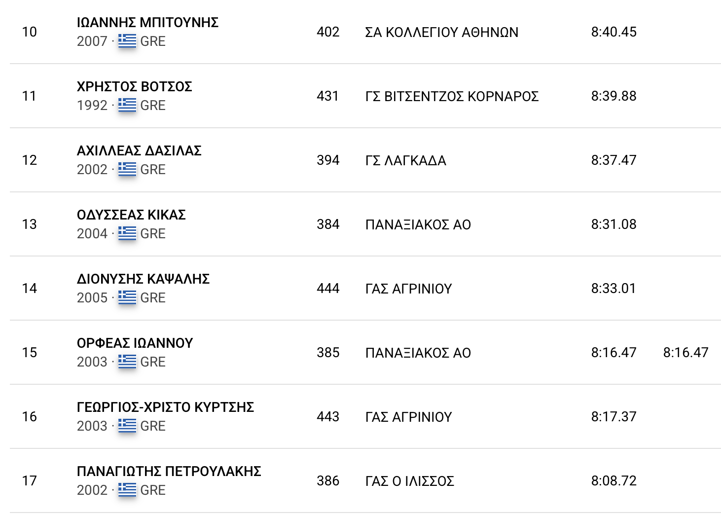Click the Greek flag beside ΑΧΙΛΛΕΑΣ ΔΑΣΙΛΑΣ

click(127, 169)
